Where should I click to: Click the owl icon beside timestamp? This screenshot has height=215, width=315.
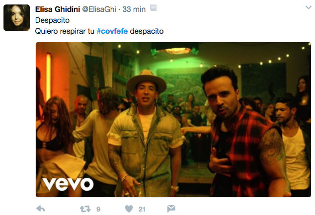[154, 8]
